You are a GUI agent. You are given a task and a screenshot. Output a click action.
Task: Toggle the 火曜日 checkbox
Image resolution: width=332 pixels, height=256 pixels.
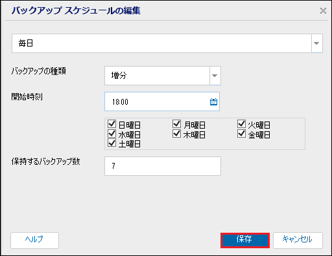pyautogui.click(x=241, y=124)
